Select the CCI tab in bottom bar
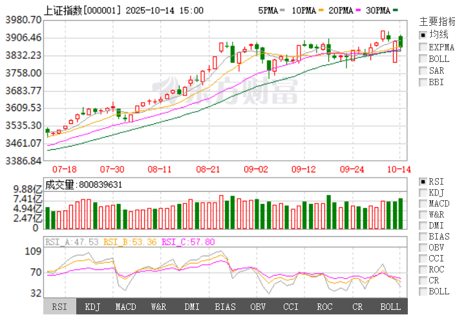Viewport: 455px width, 317px height. (x=291, y=307)
